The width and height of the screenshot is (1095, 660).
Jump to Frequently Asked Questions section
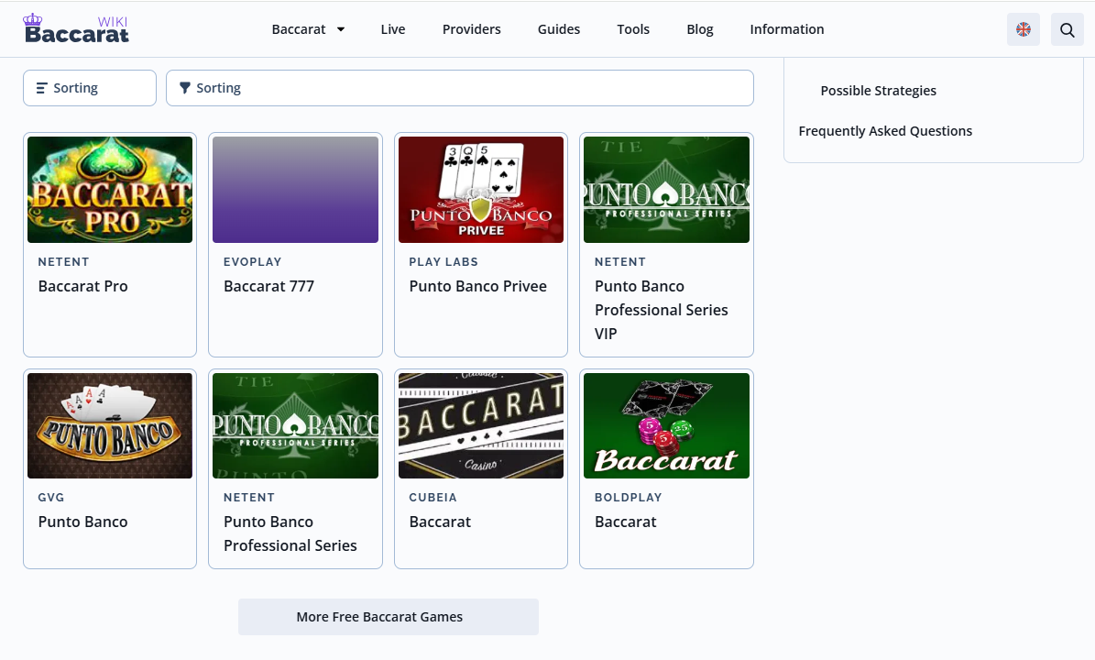[885, 131]
